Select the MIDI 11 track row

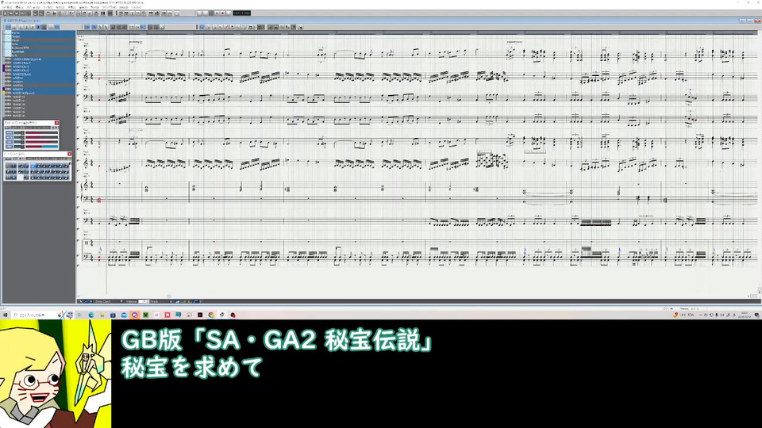click(39, 97)
